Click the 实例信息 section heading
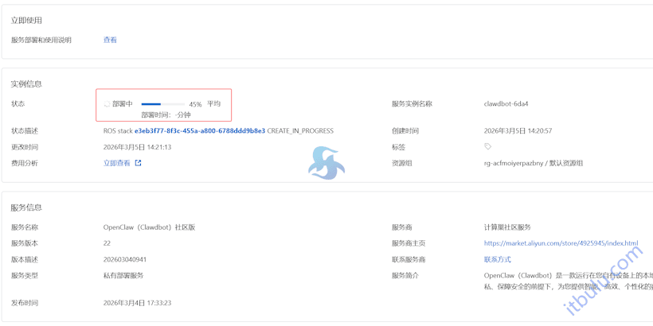Image resolution: width=653 pixels, height=326 pixels. [x=26, y=84]
